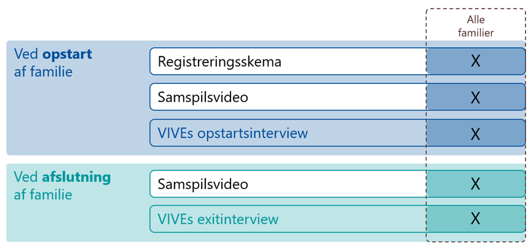531x249 pixels.
Task: Toggle the X mark for opstart Samspilsvideo
Action: pos(475,97)
